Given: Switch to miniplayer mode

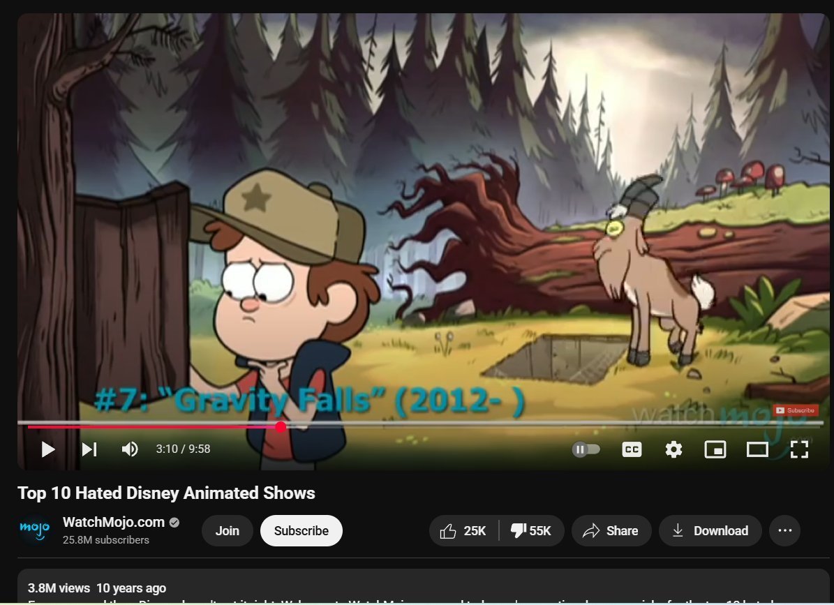Looking at the screenshot, I should click(x=715, y=450).
